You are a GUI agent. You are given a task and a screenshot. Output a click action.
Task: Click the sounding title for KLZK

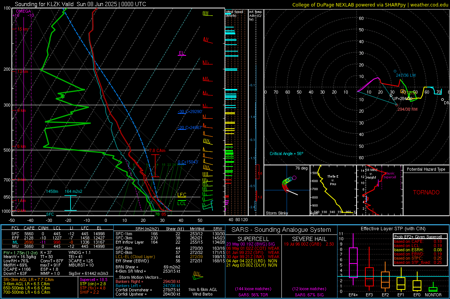(x=80, y=4)
